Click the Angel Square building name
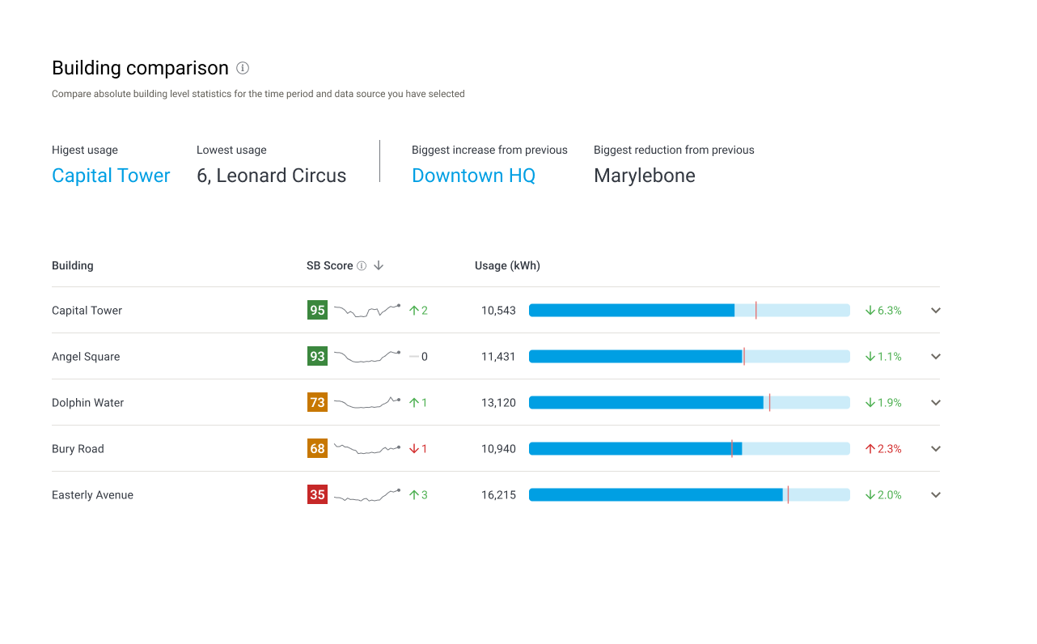This screenshot has height=644, width=1037. (x=86, y=357)
